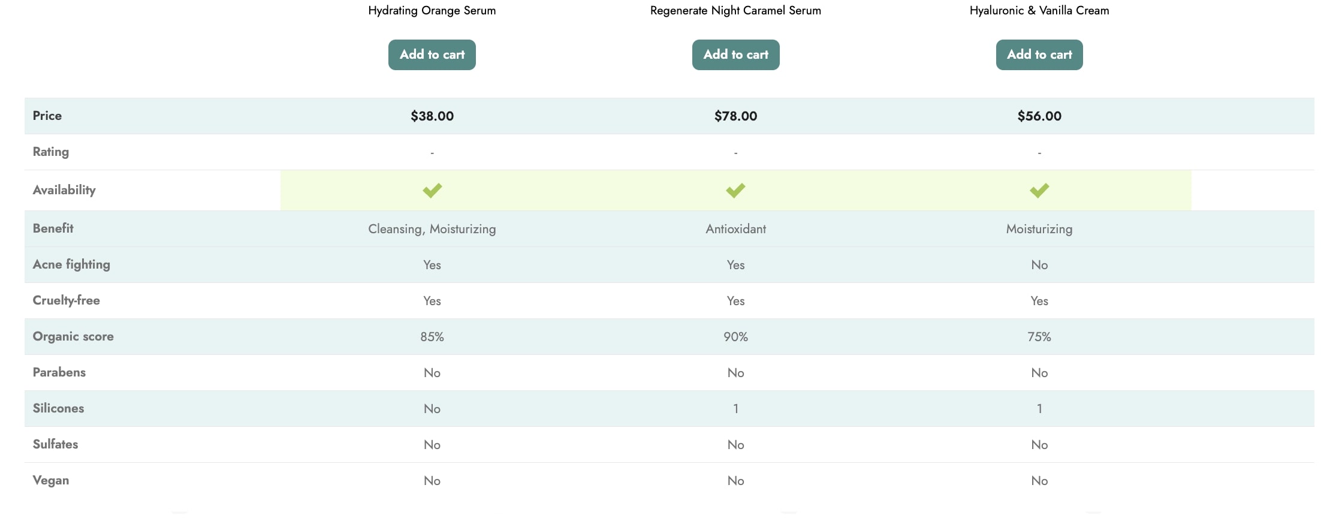Viewport: 1339px width, 530px height.
Task: Open the Hyaluronic & Vanilla Cream title
Action: click(x=1039, y=10)
